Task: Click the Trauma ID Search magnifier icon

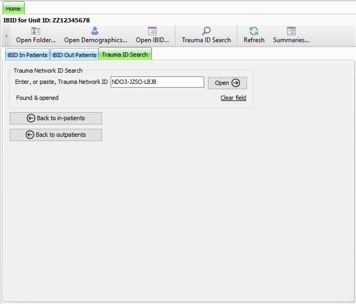Action: tap(206, 31)
